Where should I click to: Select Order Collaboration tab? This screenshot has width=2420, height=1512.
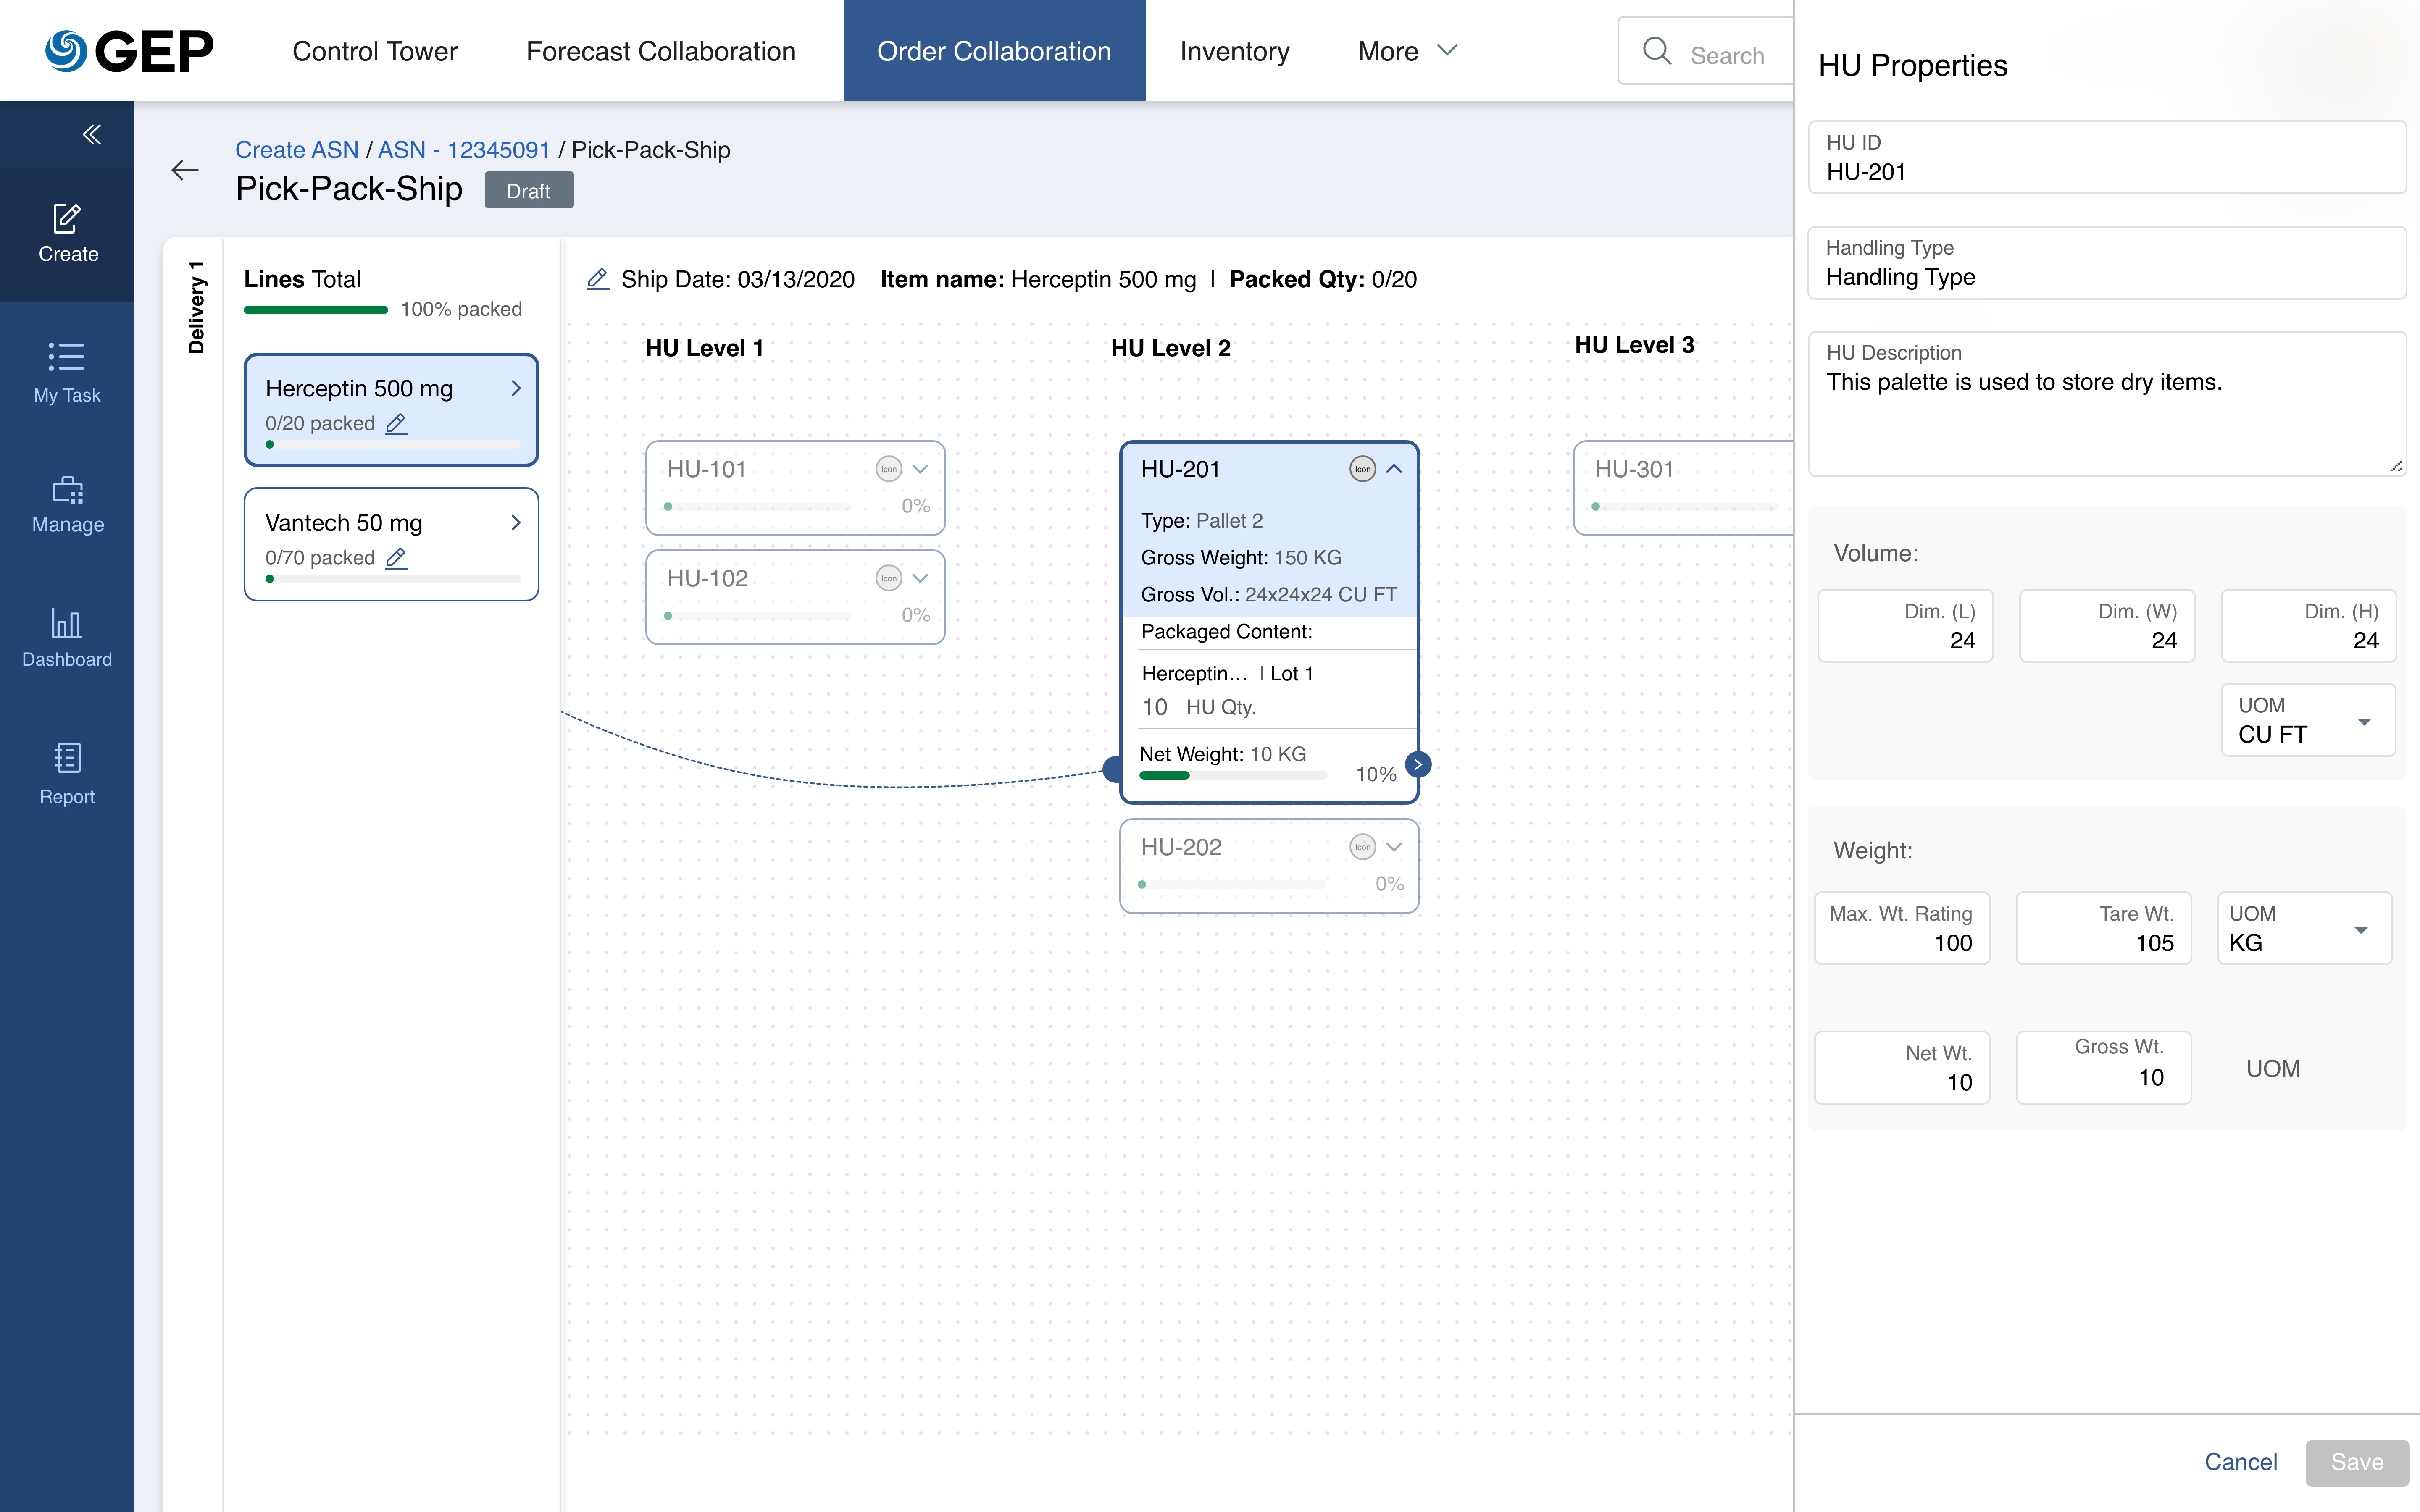[x=994, y=51]
